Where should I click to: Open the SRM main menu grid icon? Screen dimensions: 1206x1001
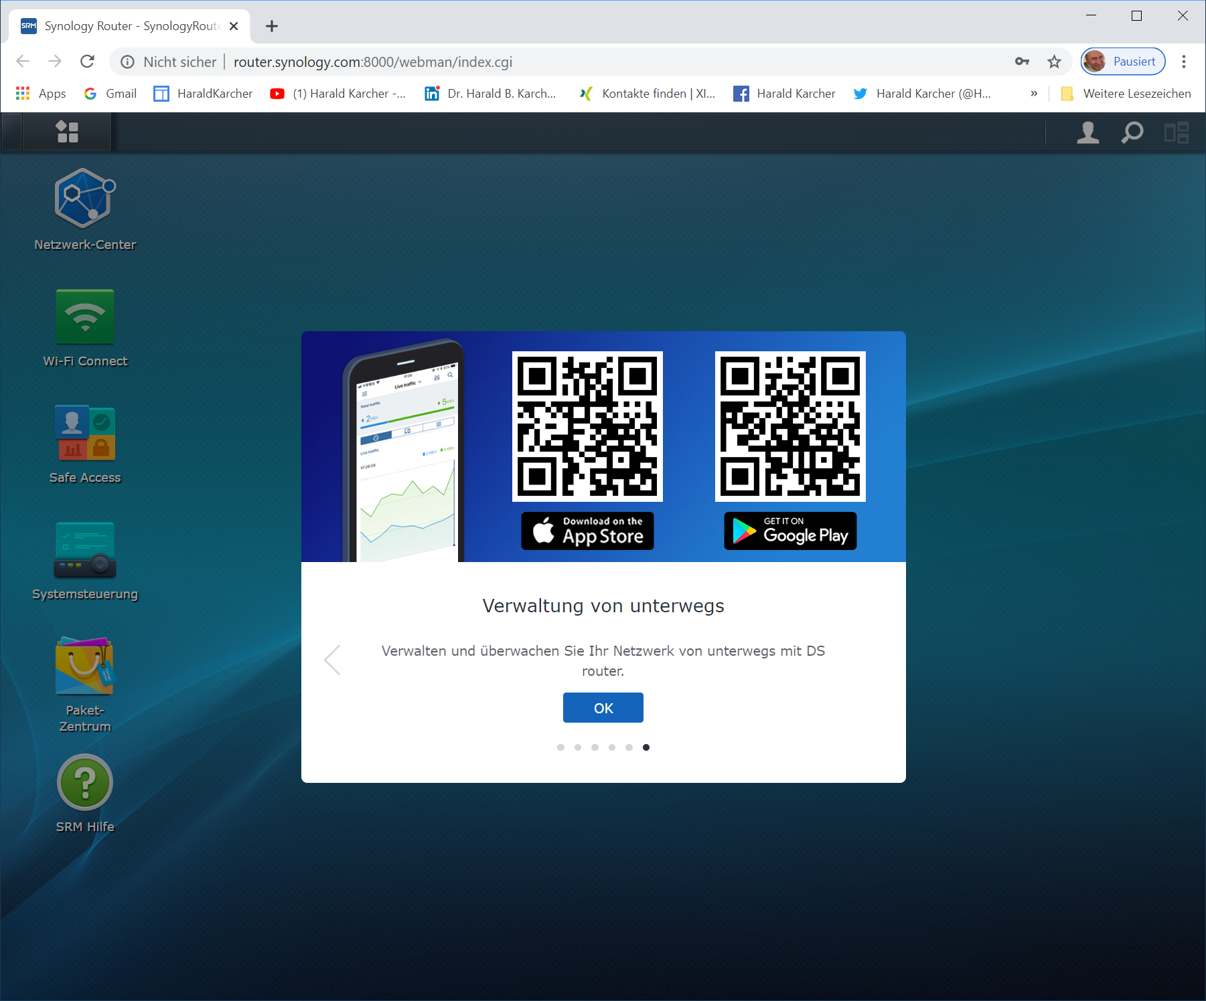(67, 132)
